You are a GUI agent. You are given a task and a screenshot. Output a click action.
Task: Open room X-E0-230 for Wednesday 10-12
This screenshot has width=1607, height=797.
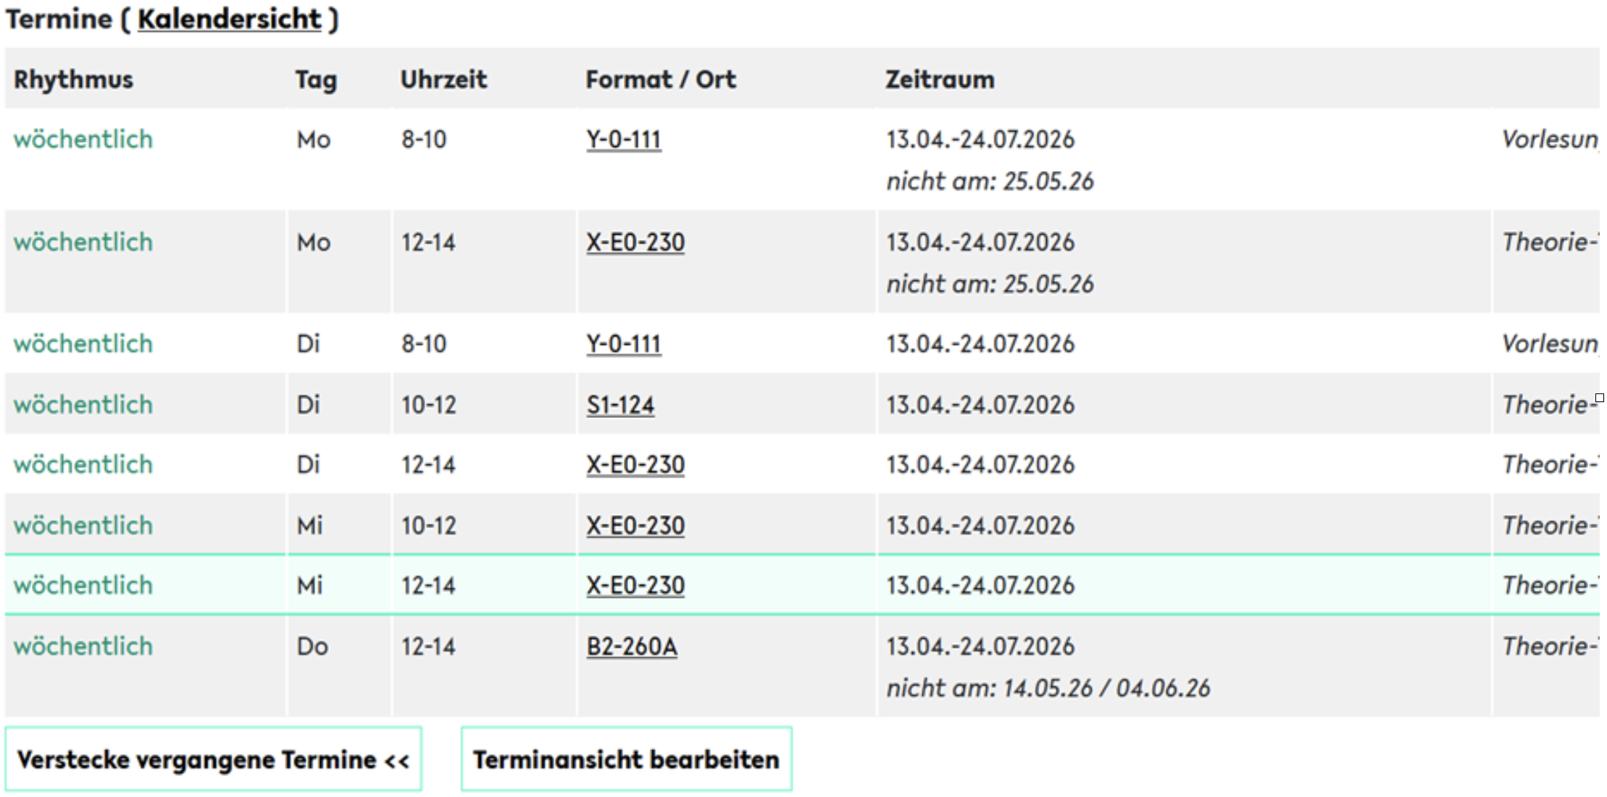635,525
